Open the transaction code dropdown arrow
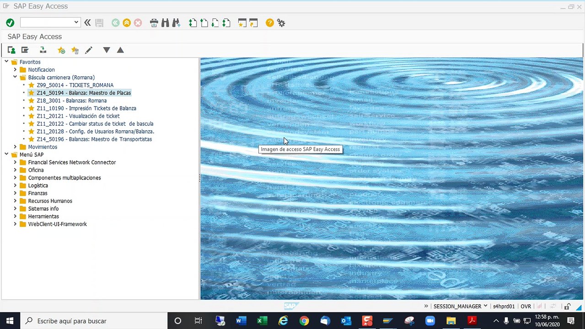This screenshot has height=329, width=585. [76, 22]
